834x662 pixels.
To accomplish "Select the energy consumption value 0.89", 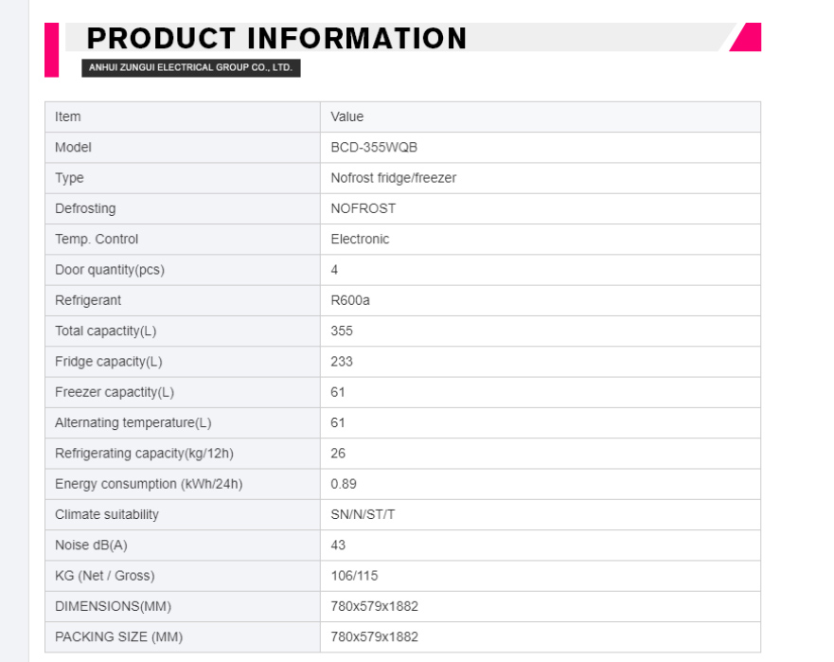I will [344, 484].
